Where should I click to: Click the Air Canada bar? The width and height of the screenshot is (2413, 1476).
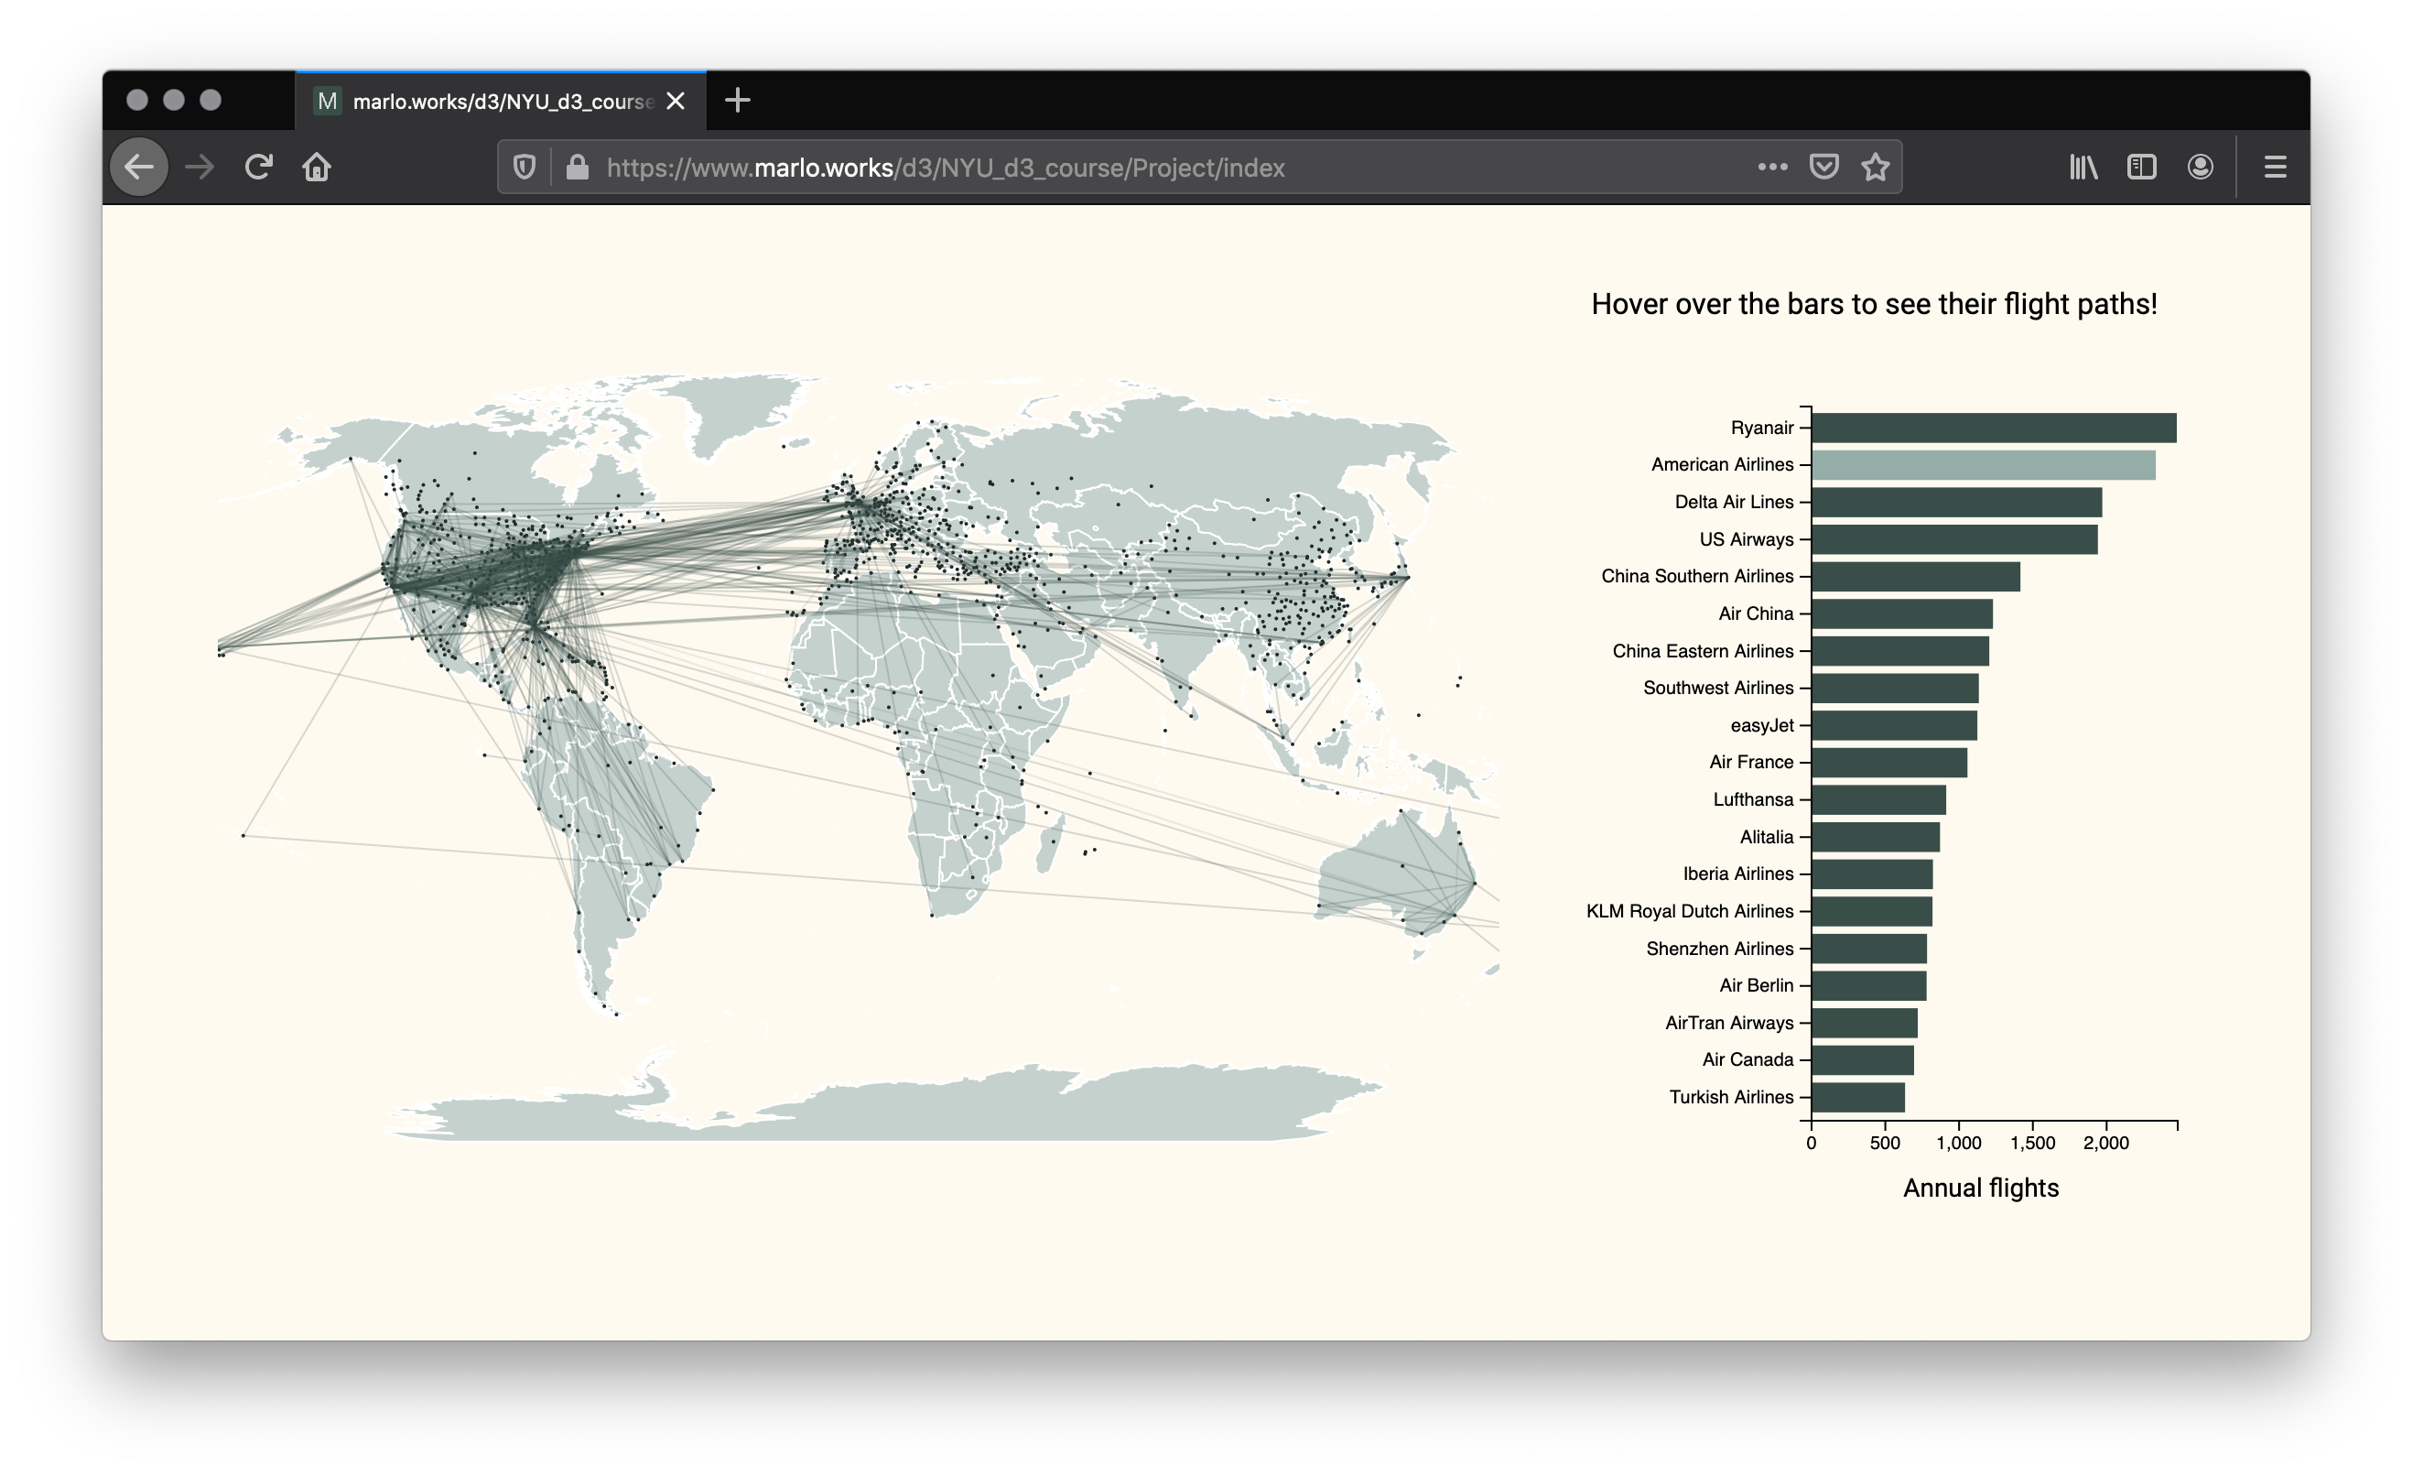click(x=1863, y=1060)
